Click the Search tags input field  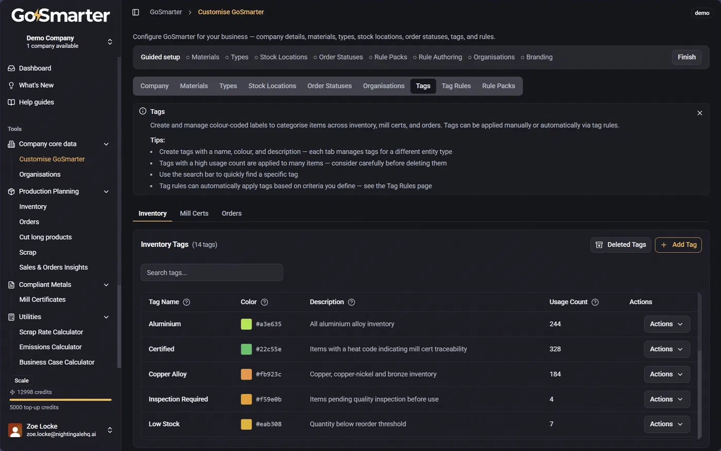coord(212,273)
